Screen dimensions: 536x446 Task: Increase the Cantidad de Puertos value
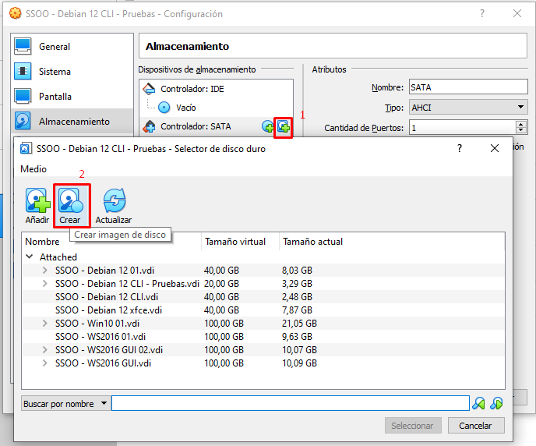(x=521, y=123)
